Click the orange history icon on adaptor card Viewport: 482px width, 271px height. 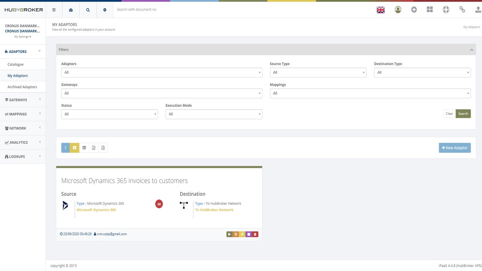tap(236, 234)
